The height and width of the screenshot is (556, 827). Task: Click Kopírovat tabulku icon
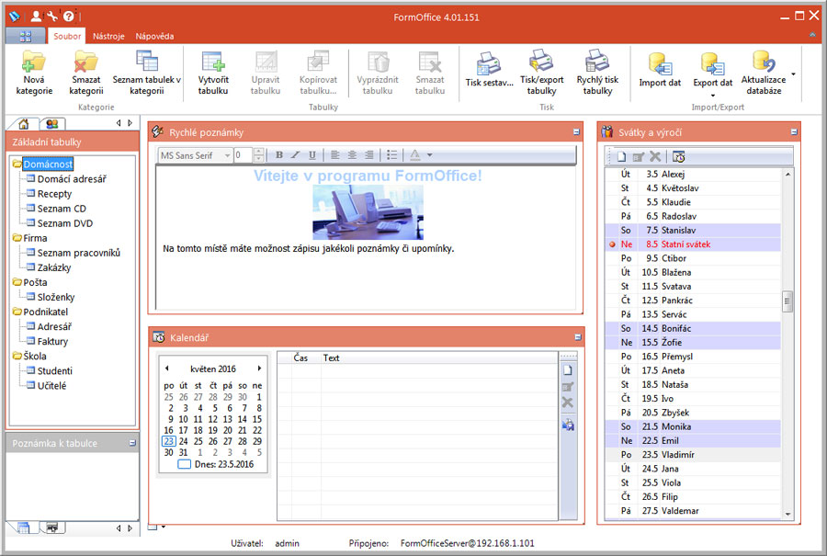[318, 62]
